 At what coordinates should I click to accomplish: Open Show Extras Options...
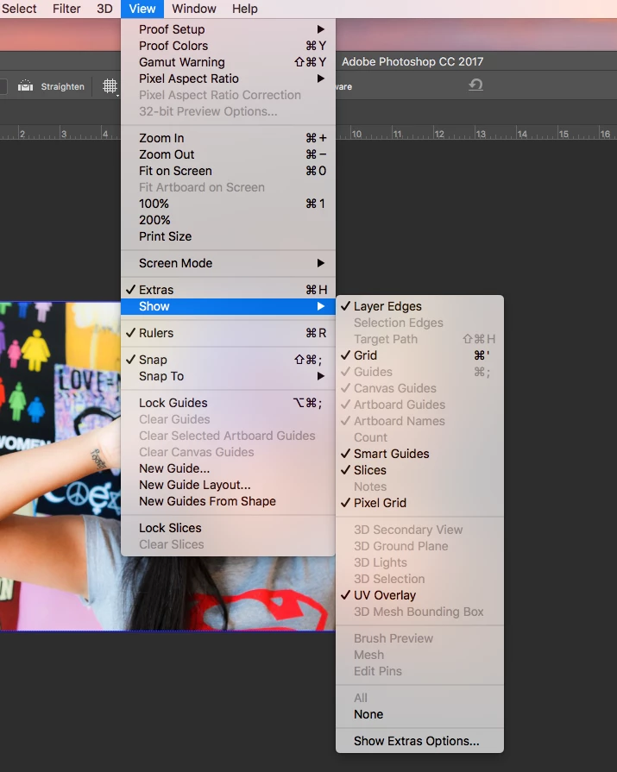[x=419, y=741]
